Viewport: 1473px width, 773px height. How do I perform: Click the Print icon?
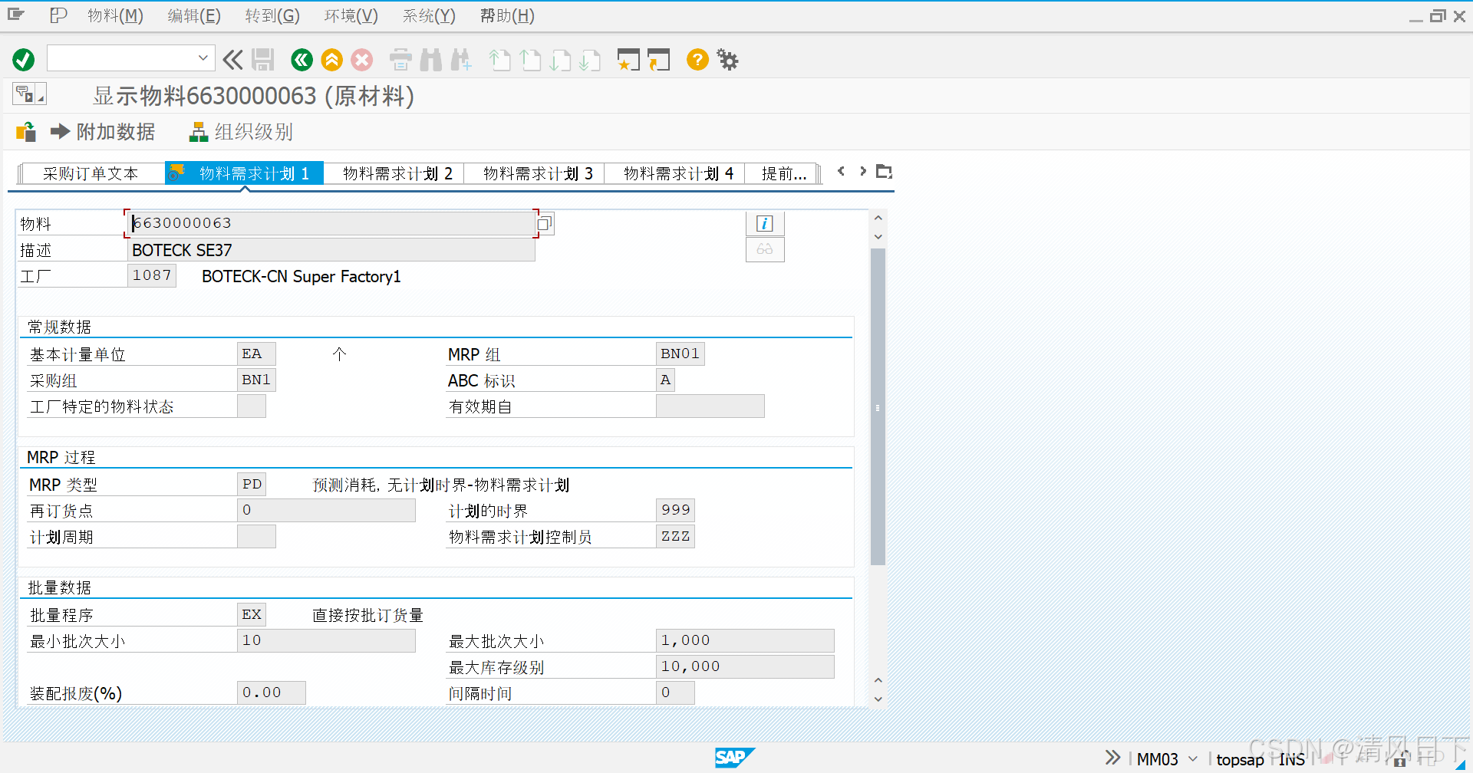tap(400, 60)
